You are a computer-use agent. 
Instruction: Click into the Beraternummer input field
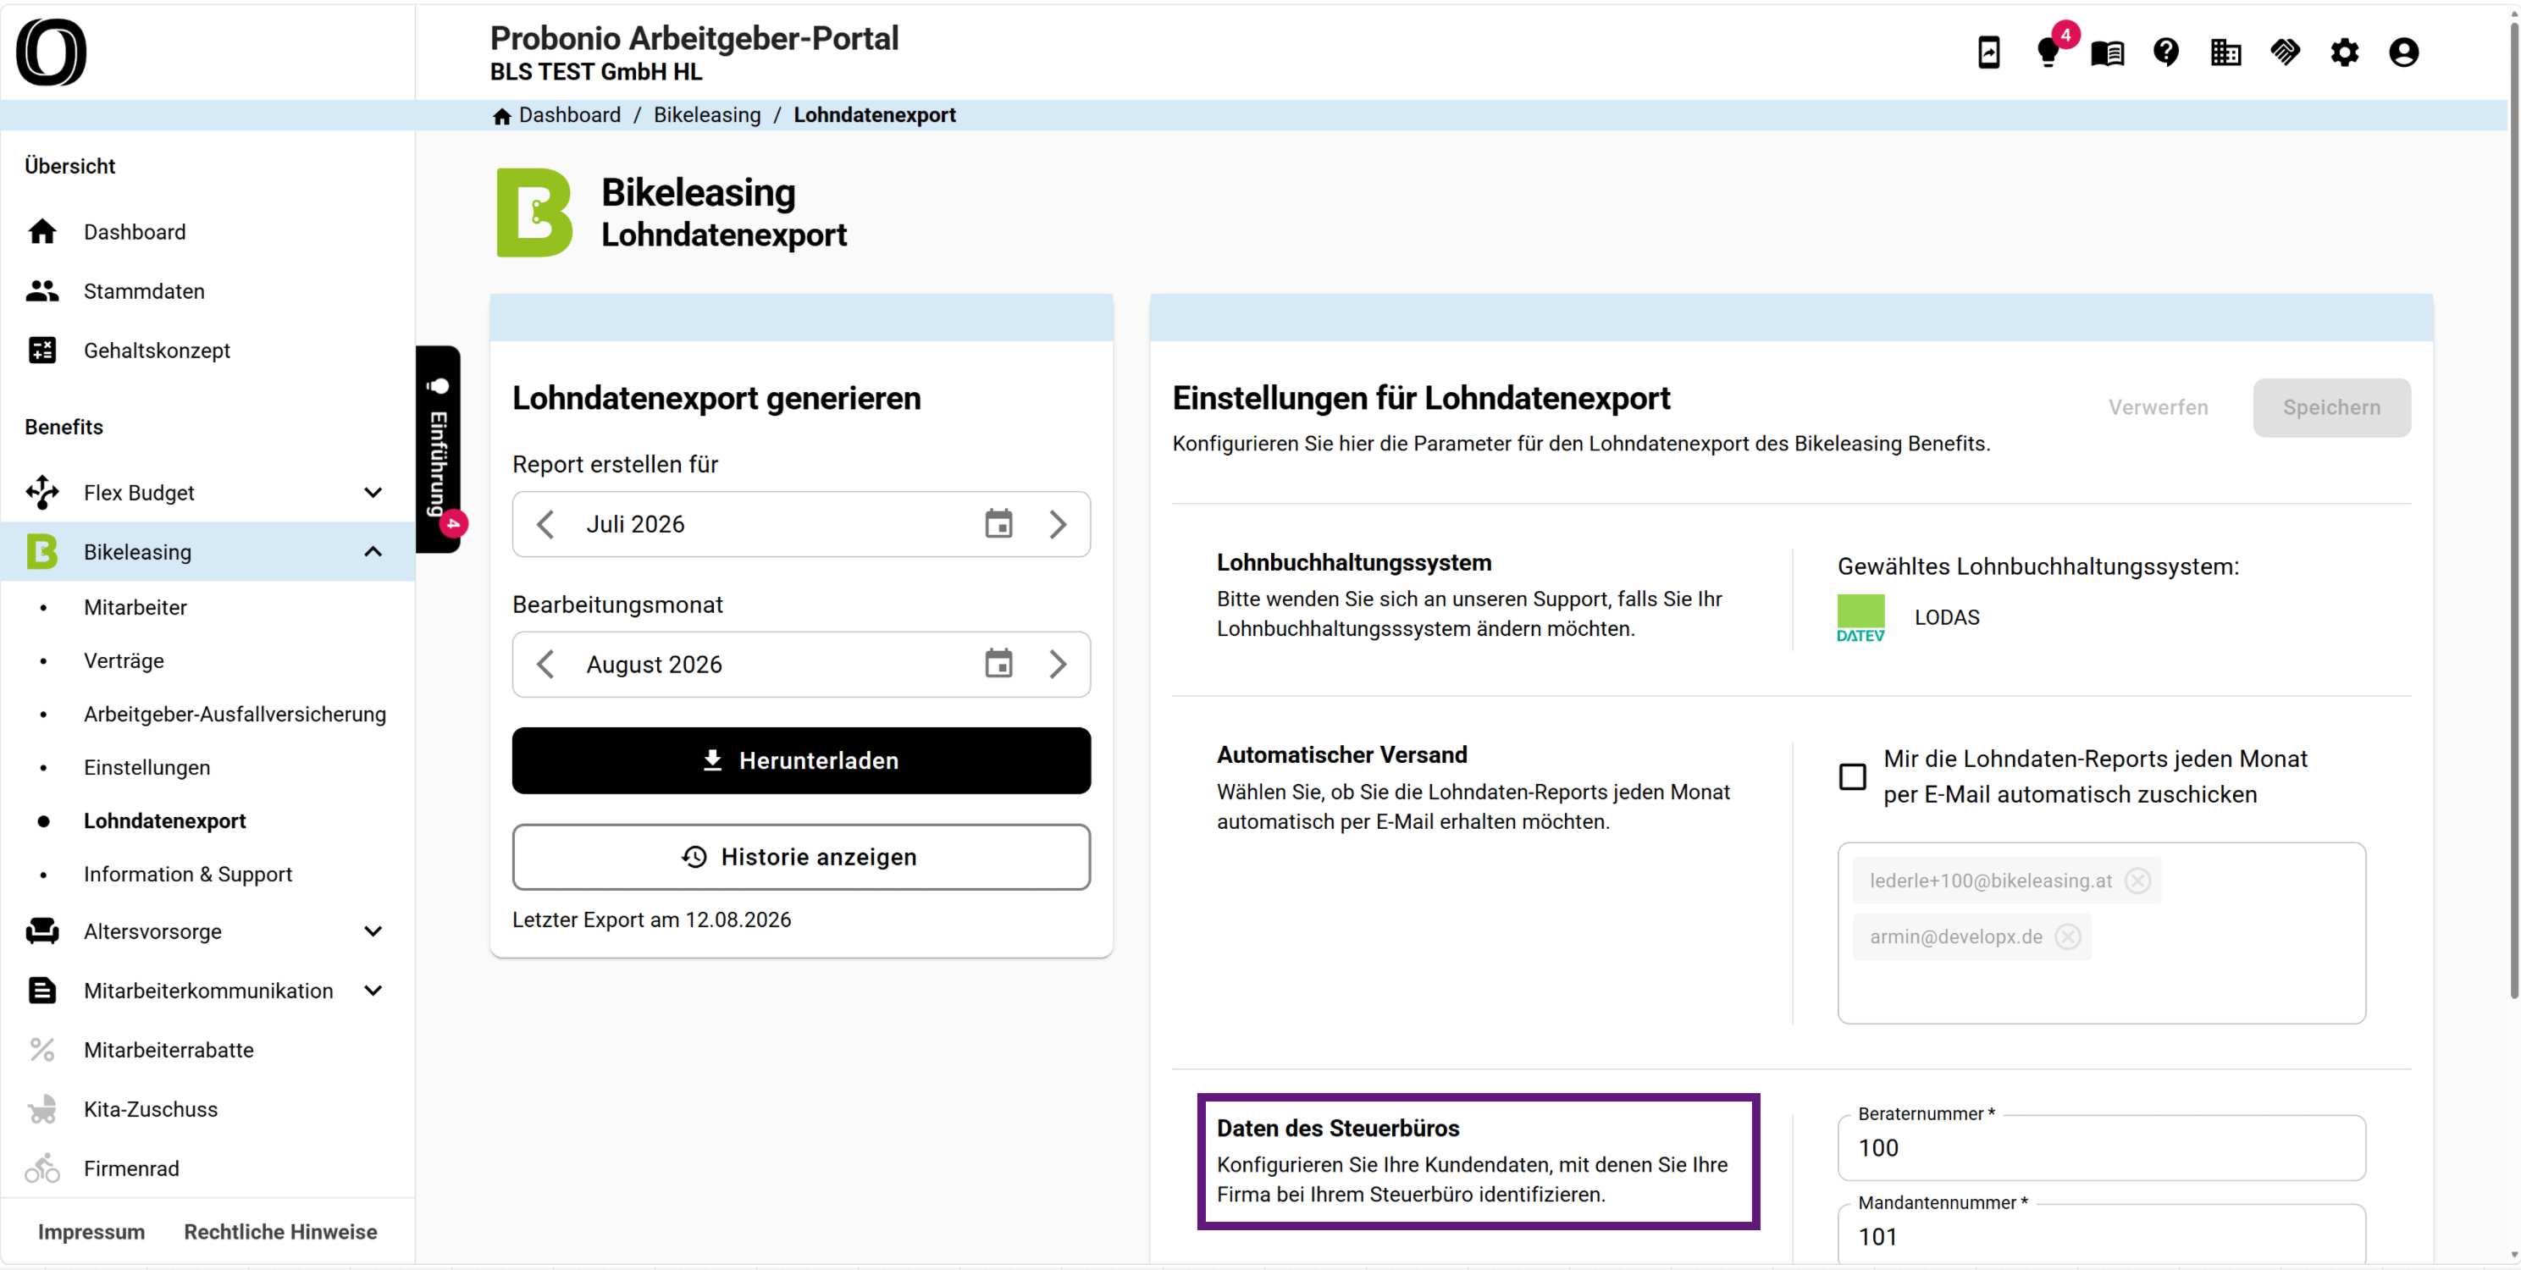coord(2101,1148)
